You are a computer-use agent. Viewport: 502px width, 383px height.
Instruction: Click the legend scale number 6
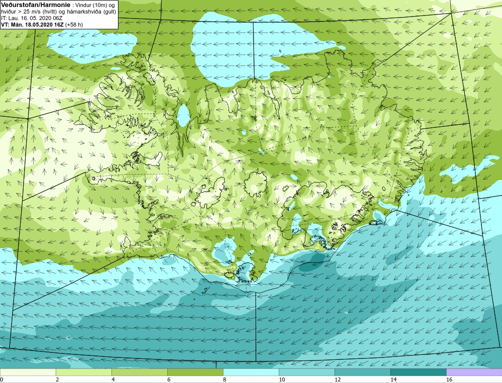click(x=169, y=379)
